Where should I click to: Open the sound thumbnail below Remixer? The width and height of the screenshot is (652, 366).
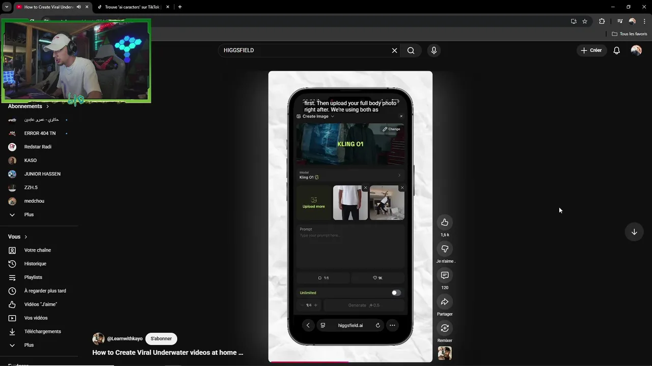445,353
